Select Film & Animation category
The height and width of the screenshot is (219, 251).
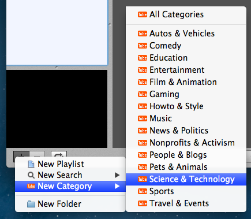coord(186,82)
